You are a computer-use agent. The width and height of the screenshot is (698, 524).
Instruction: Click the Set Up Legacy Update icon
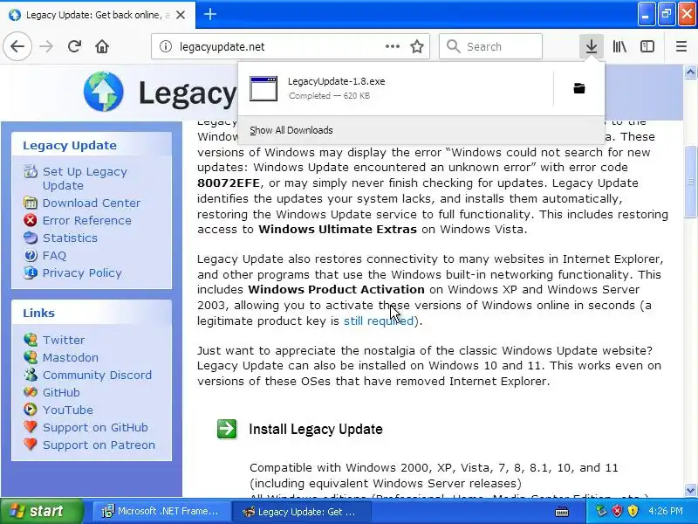31,171
